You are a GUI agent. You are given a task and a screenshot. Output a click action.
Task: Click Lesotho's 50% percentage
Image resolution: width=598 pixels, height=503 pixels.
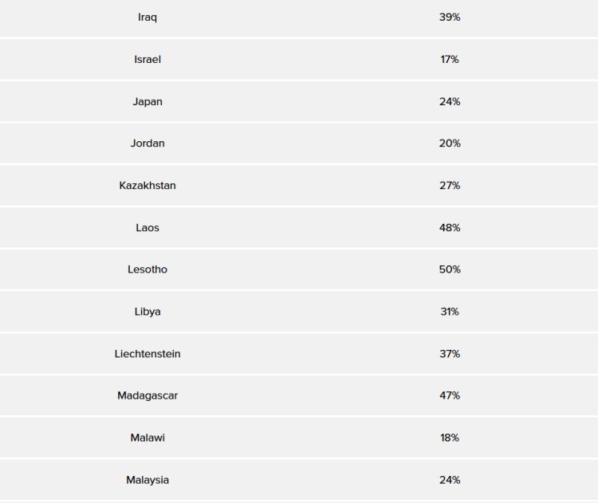[450, 269]
